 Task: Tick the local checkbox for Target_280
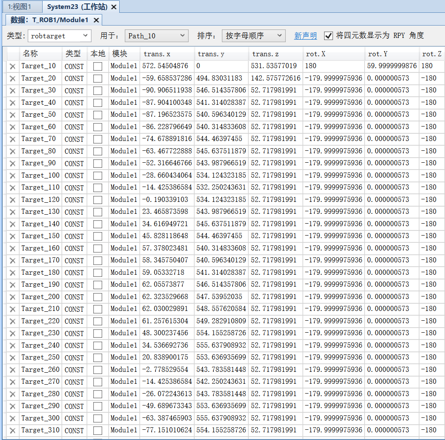tap(98, 394)
